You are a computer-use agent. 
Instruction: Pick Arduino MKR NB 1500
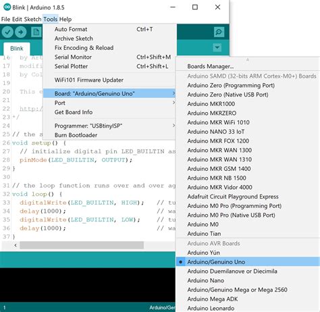[248, 178]
